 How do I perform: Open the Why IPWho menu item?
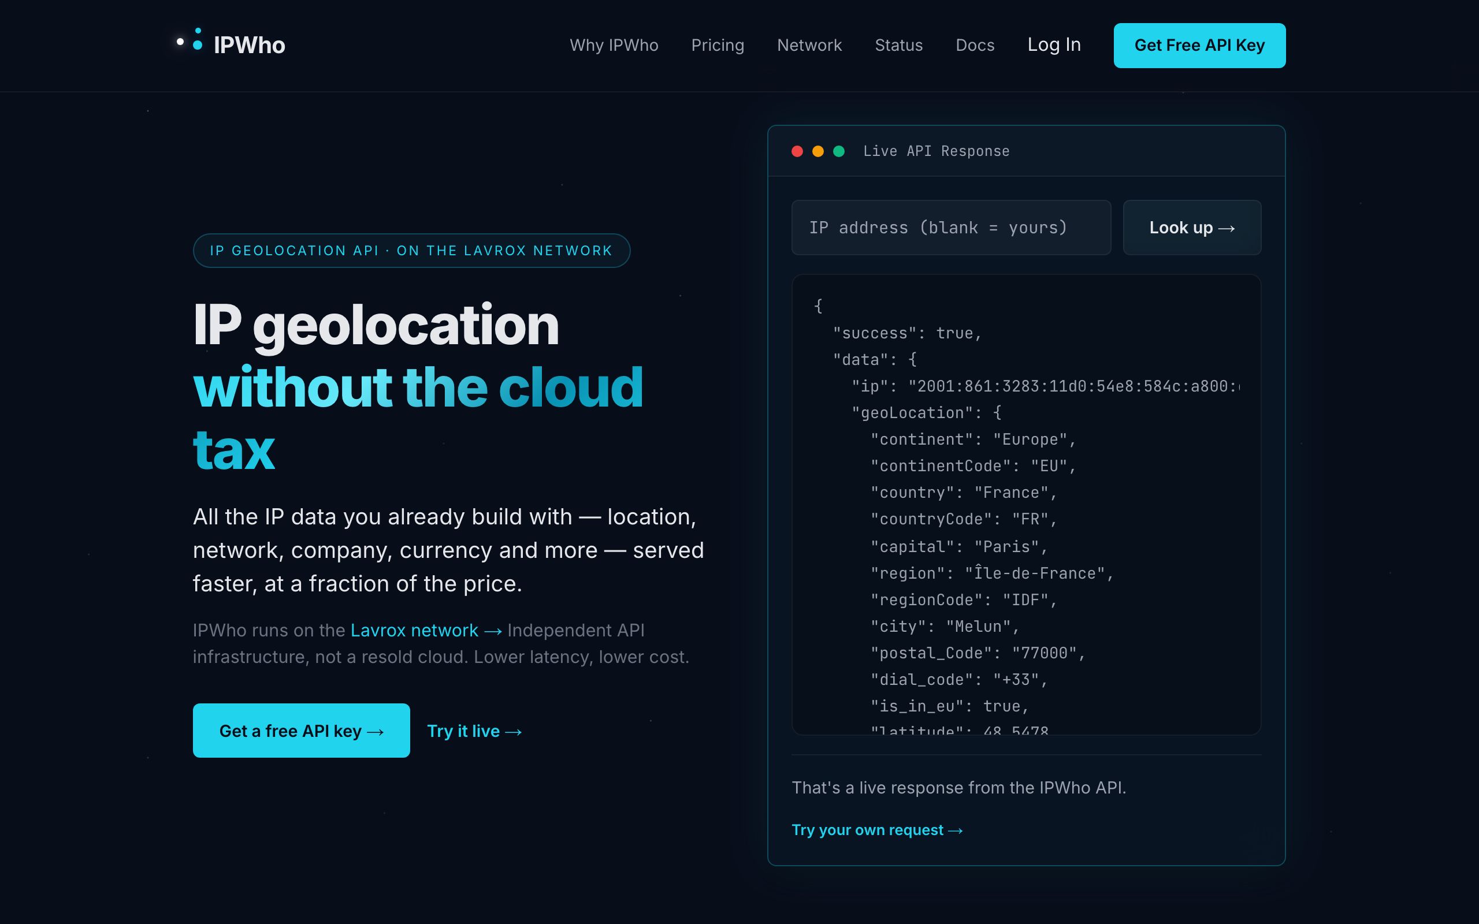(x=614, y=45)
